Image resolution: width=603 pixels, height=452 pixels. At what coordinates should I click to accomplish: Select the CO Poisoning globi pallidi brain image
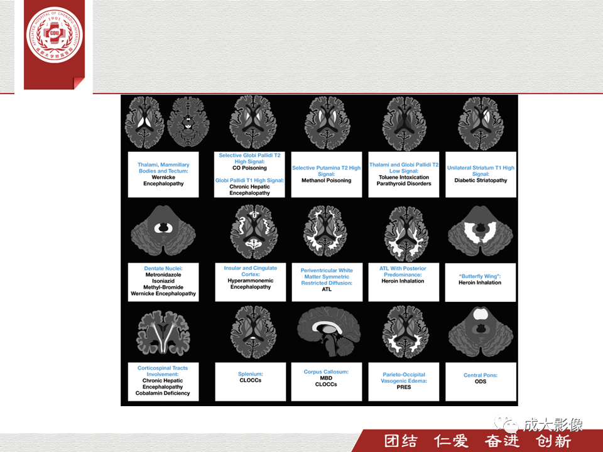point(253,122)
